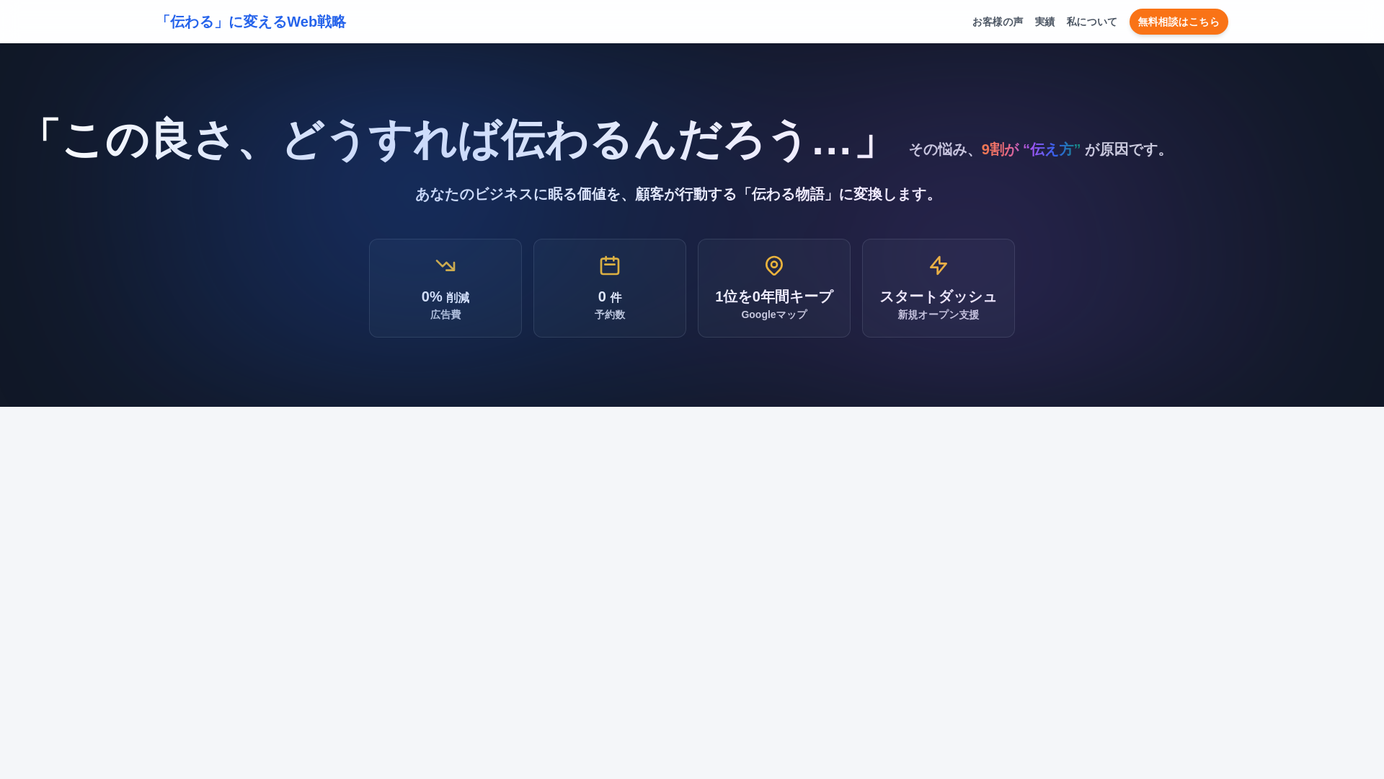Viewport: 1384px width, 779px height.
Task: Click the lightning bolt icon
Action: coord(938,265)
